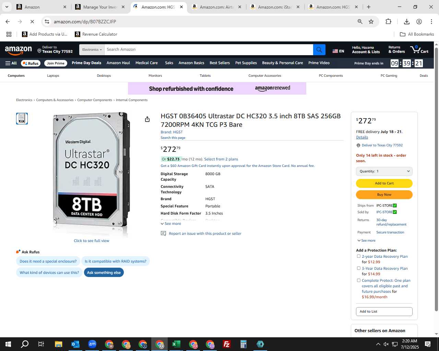Click the Amazon Renewed banner
The image size is (439, 351).
(217, 88)
